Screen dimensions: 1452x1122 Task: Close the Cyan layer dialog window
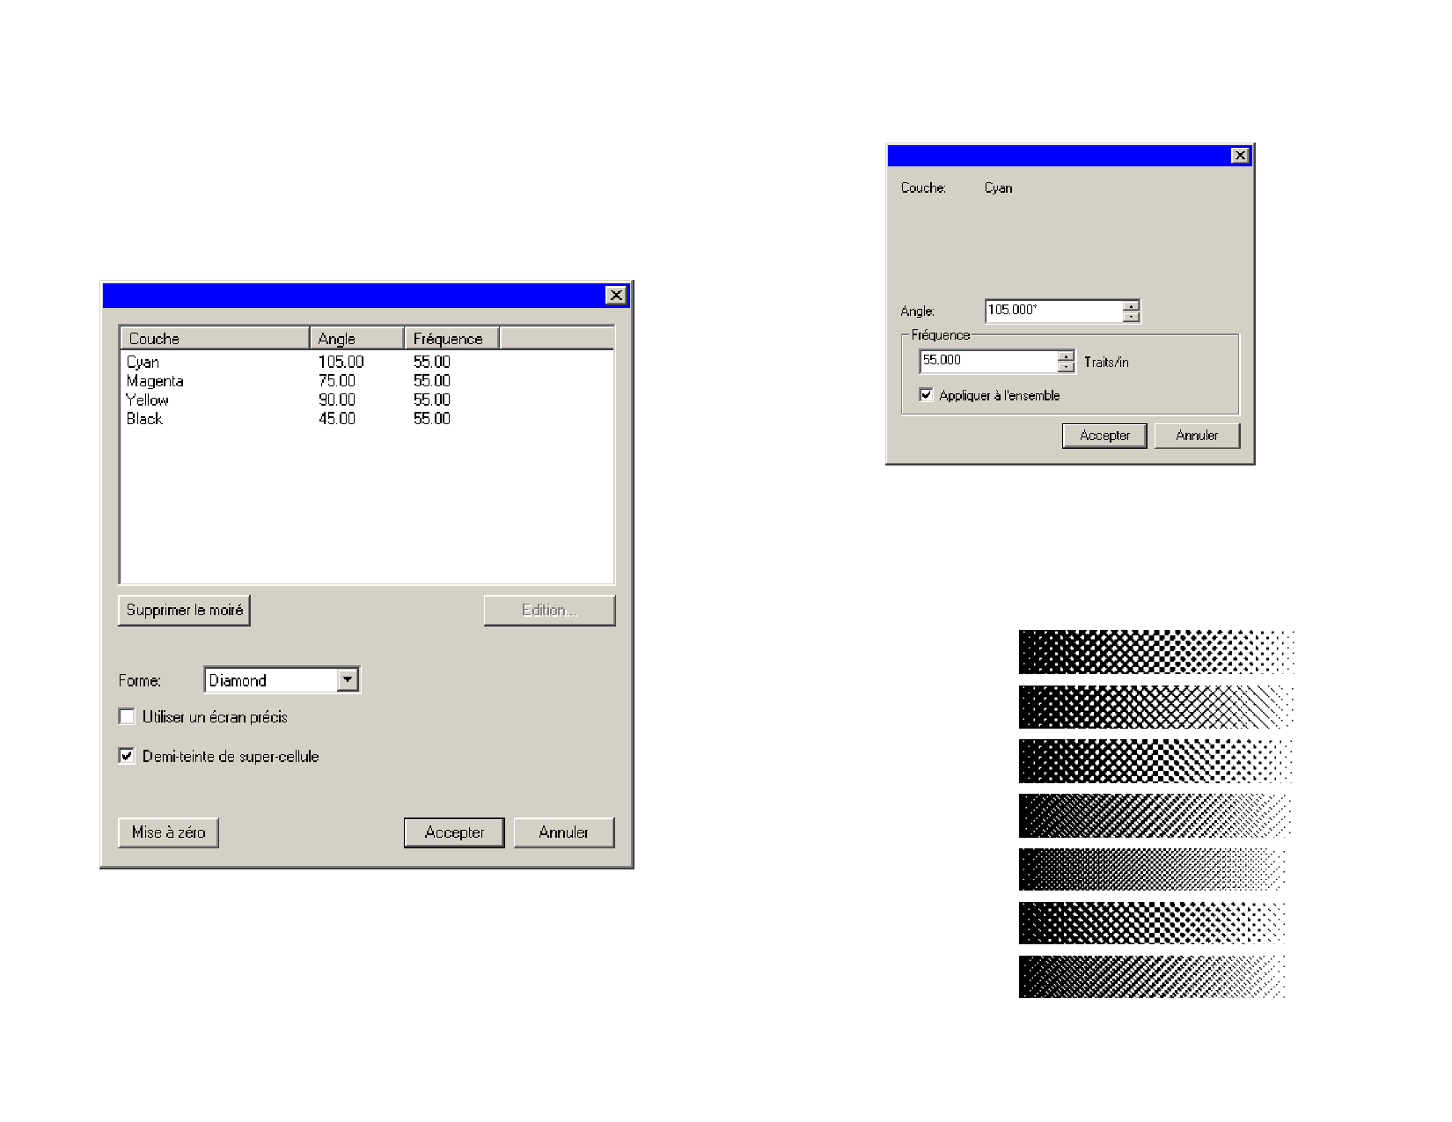tap(1240, 156)
